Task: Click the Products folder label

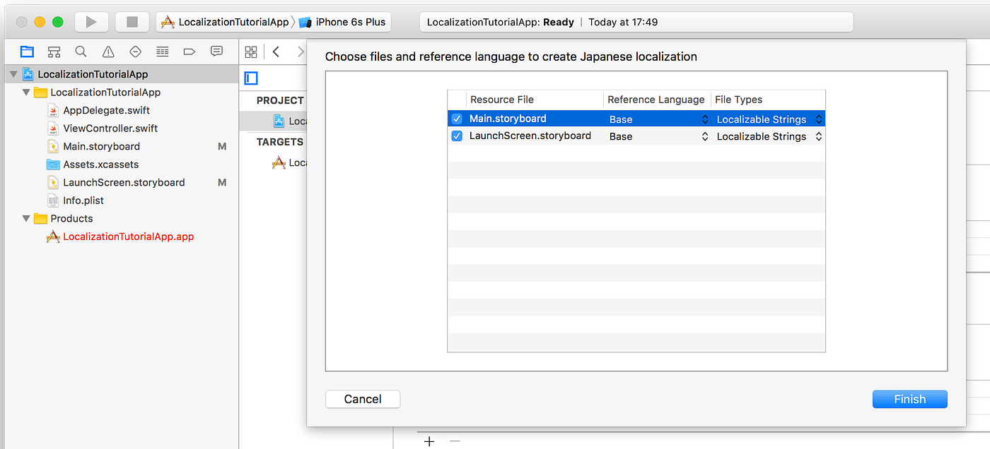Action: click(x=71, y=219)
